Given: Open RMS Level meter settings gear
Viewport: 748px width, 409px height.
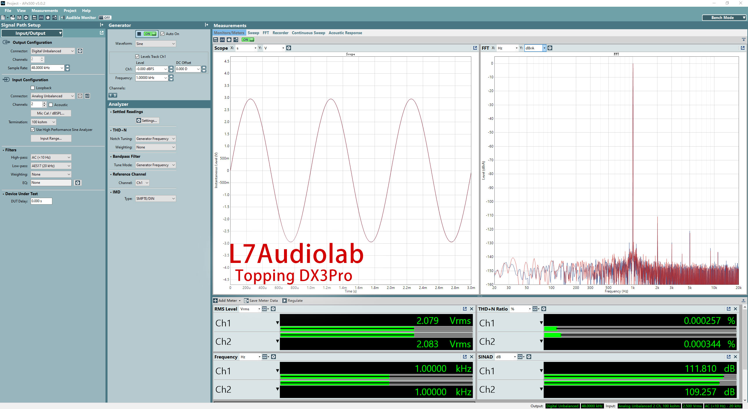Looking at the screenshot, I should (273, 309).
